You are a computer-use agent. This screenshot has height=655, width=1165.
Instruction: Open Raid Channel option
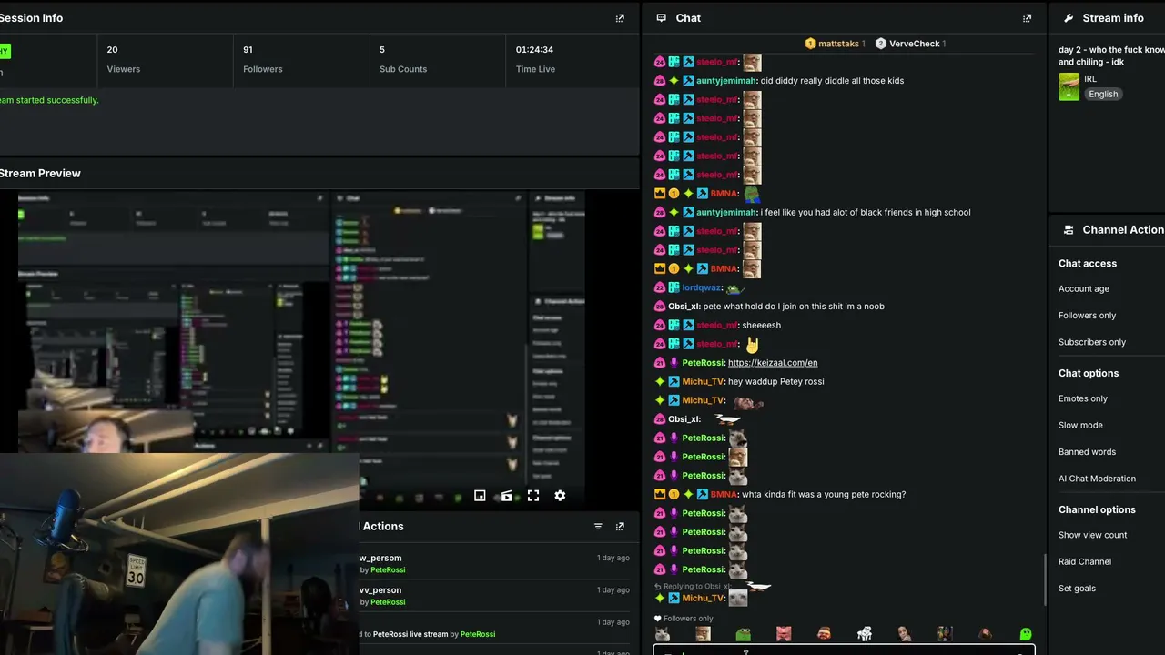[1085, 561]
